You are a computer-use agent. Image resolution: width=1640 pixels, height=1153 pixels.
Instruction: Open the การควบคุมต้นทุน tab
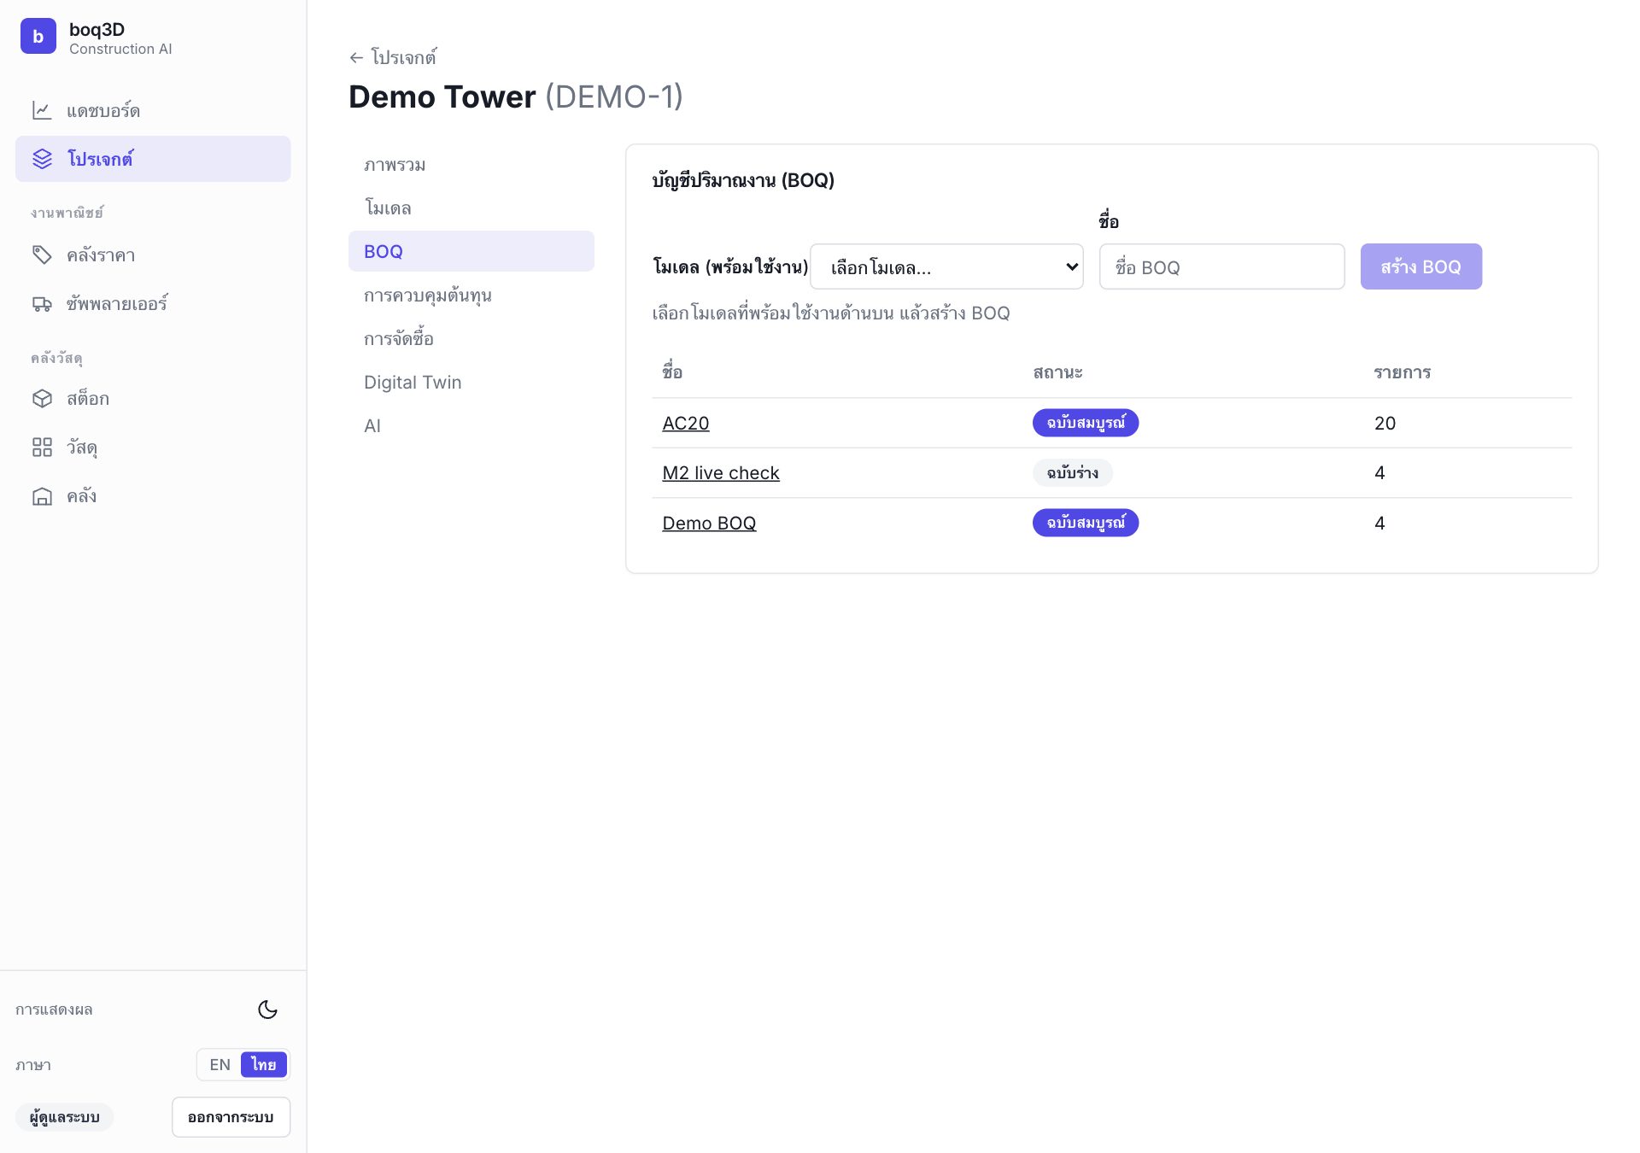click(x=471, y=295)
